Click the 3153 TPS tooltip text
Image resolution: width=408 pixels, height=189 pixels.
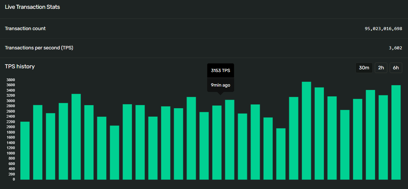(x=220, y=71)
